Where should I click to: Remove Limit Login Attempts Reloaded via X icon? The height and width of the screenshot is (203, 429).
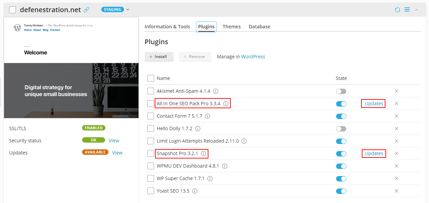pyautogui.click(x=397, y=141)
